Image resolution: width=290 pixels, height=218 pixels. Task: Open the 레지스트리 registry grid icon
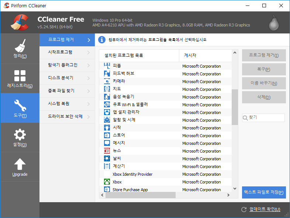click(x=20, y=76)
